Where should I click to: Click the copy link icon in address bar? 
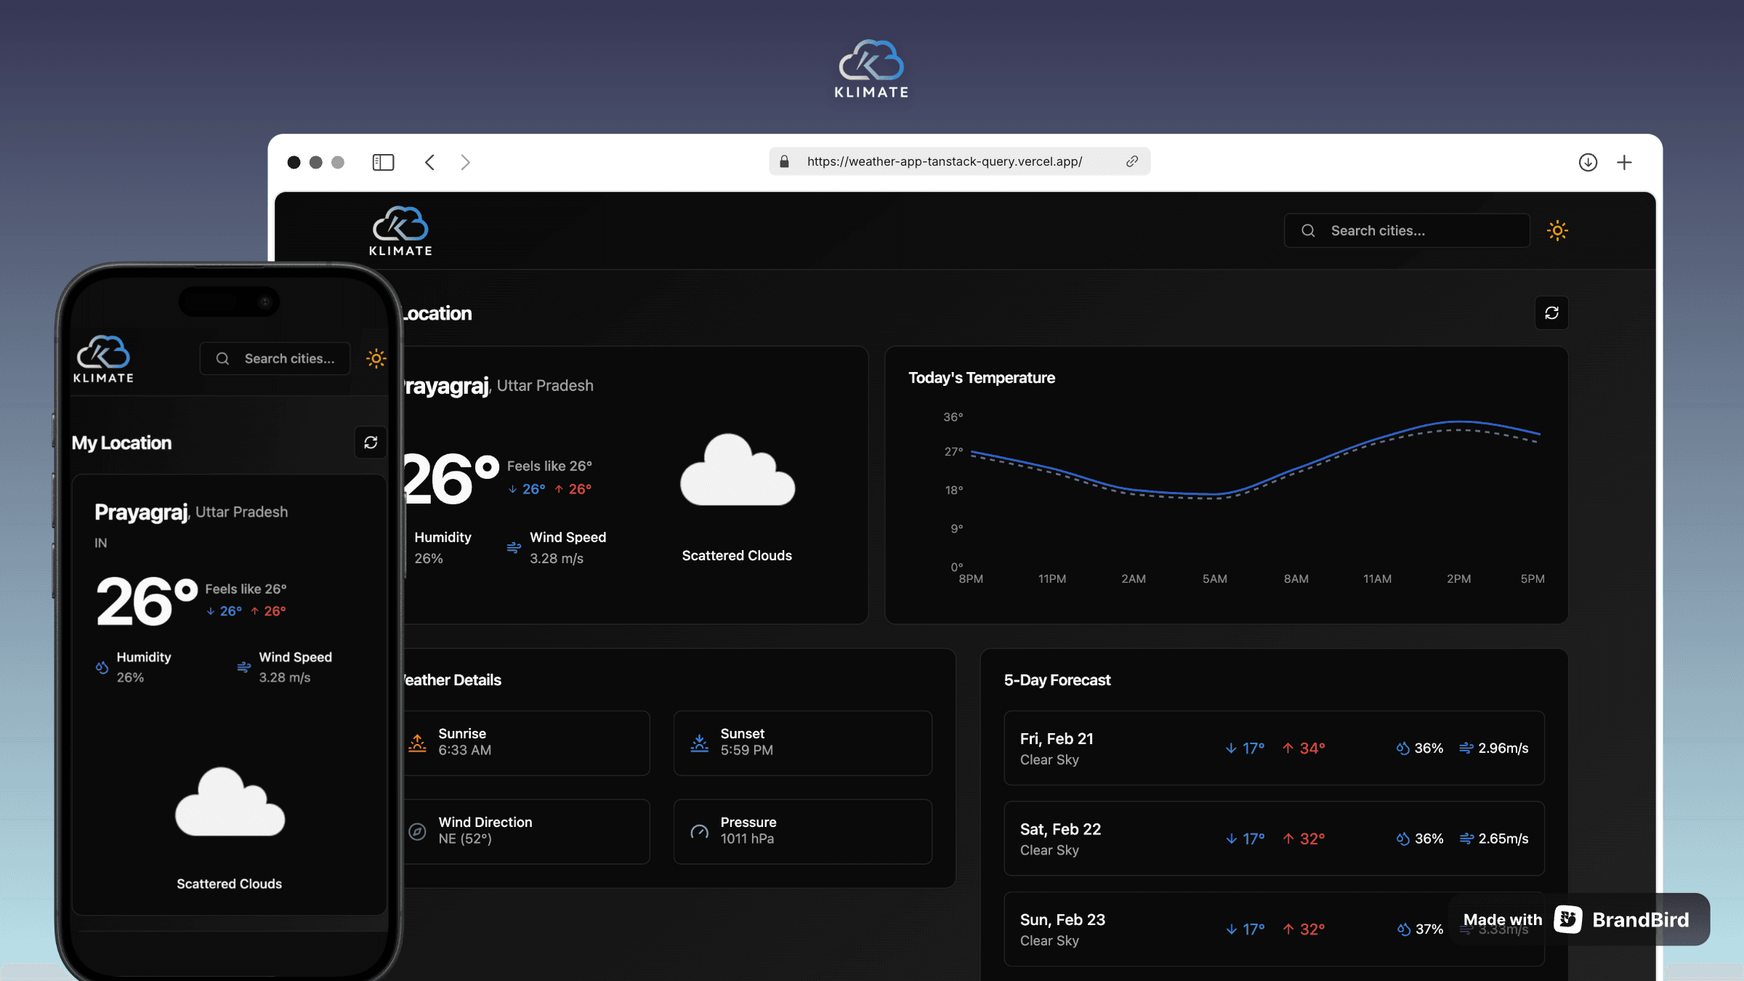coord(1132,161)
